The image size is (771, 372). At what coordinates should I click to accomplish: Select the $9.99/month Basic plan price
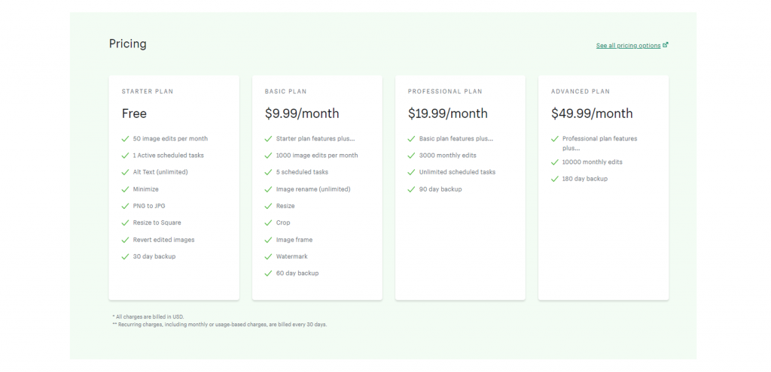point(302,114)
